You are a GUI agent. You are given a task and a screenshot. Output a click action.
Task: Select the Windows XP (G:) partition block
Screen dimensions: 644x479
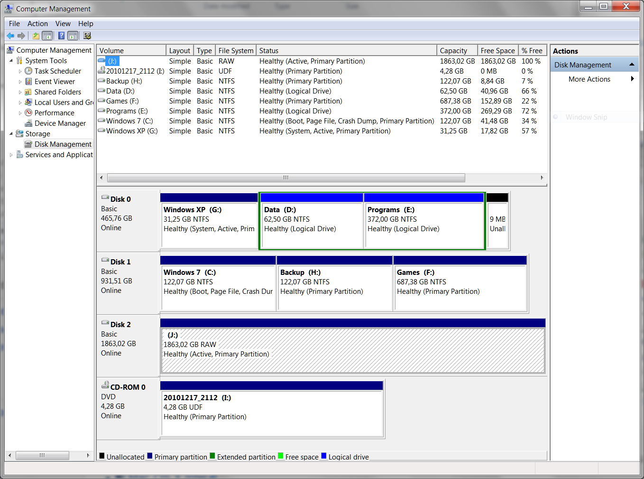(209, 220)
